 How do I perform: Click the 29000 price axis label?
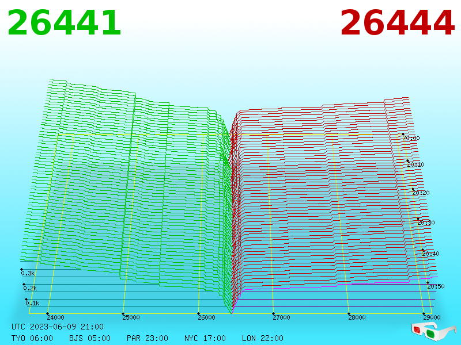point(432,317)
